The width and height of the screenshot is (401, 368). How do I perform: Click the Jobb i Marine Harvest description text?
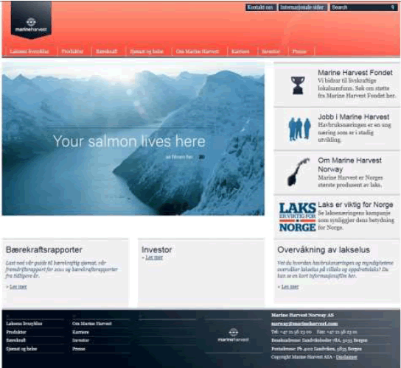click(x=355, y=132)
